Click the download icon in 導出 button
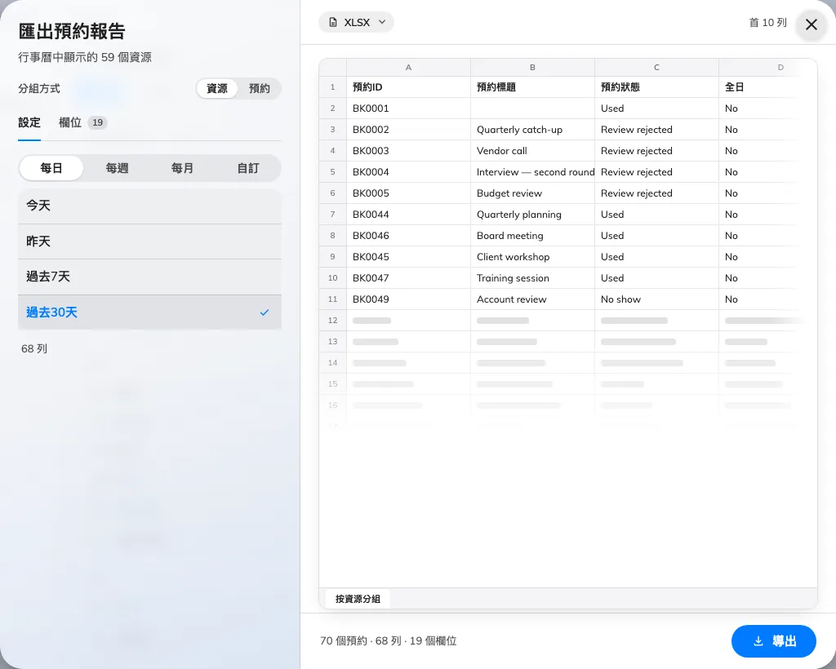Image resolution: width=836 pixels, height=669 pixels. click(758, 641)
